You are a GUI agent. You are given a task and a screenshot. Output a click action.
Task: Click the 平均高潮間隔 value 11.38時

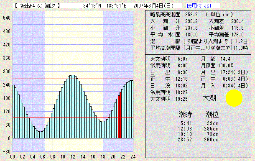pos(240,48)
